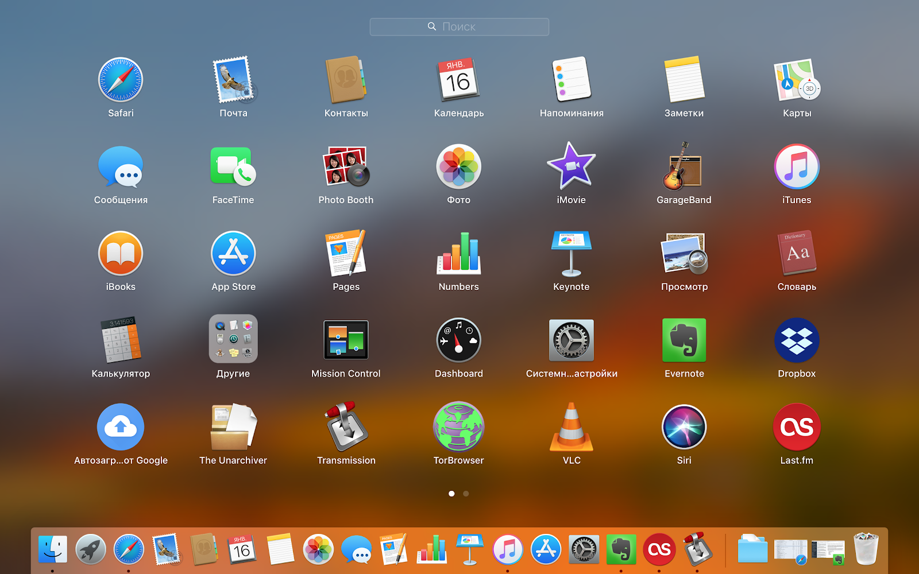Viewport: 919px width, 574px height.
Task: Open the Другие folder
Action: point(233,340)
